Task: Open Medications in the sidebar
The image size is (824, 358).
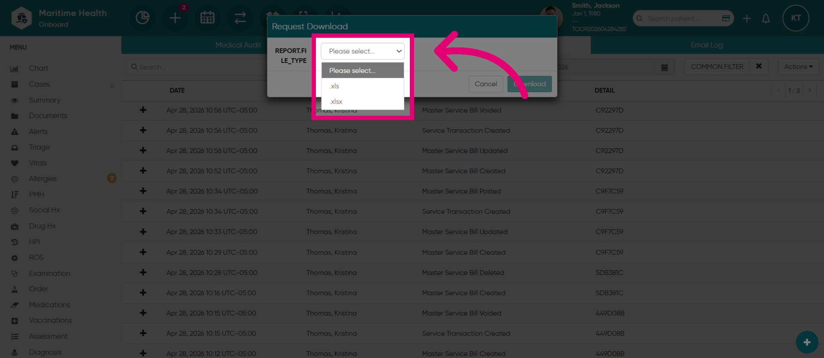Action: point(49,305)
